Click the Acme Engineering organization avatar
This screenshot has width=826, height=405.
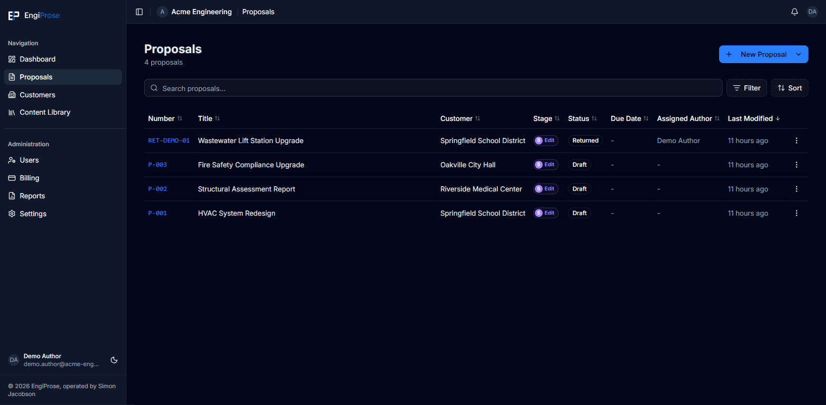pyautogui.click(x=162, y=12)
